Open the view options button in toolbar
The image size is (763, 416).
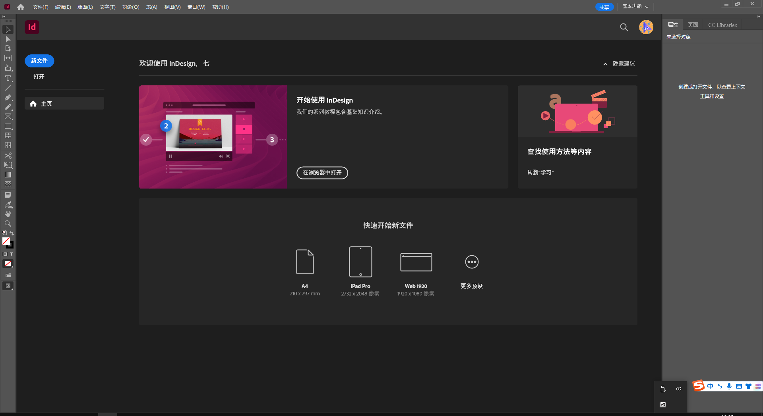pos(8,275)
